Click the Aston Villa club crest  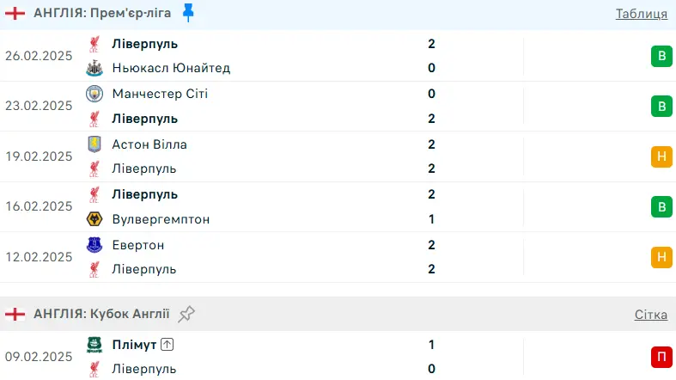94,144
